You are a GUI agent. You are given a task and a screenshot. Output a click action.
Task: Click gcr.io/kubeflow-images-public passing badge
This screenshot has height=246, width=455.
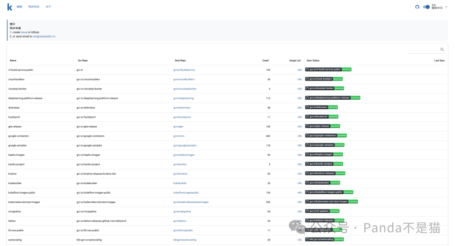click(329, 192)
